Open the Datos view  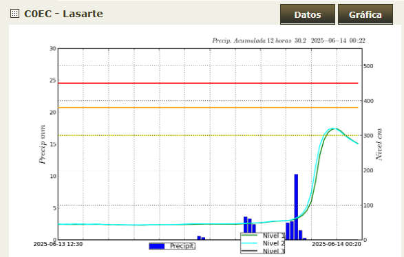pos(308,14)
